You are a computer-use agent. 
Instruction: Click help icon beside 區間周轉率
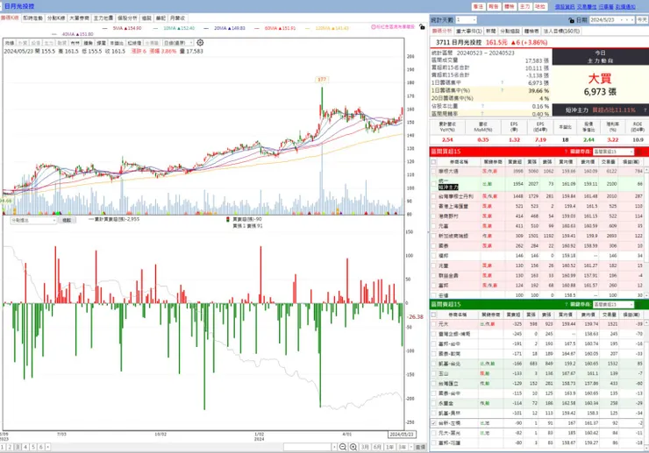click(482, 113)
